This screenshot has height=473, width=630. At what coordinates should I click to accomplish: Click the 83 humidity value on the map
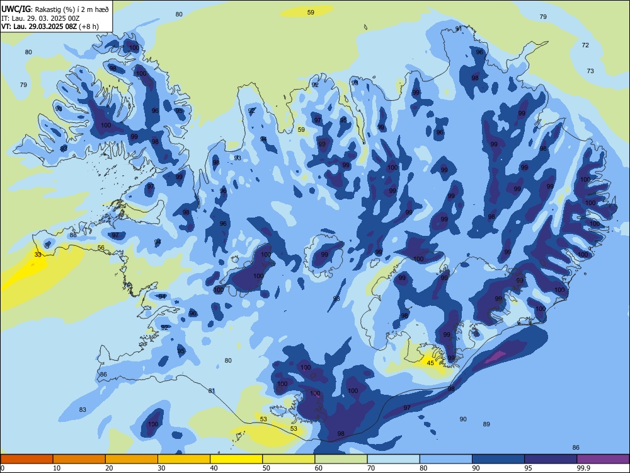(83, 409)
